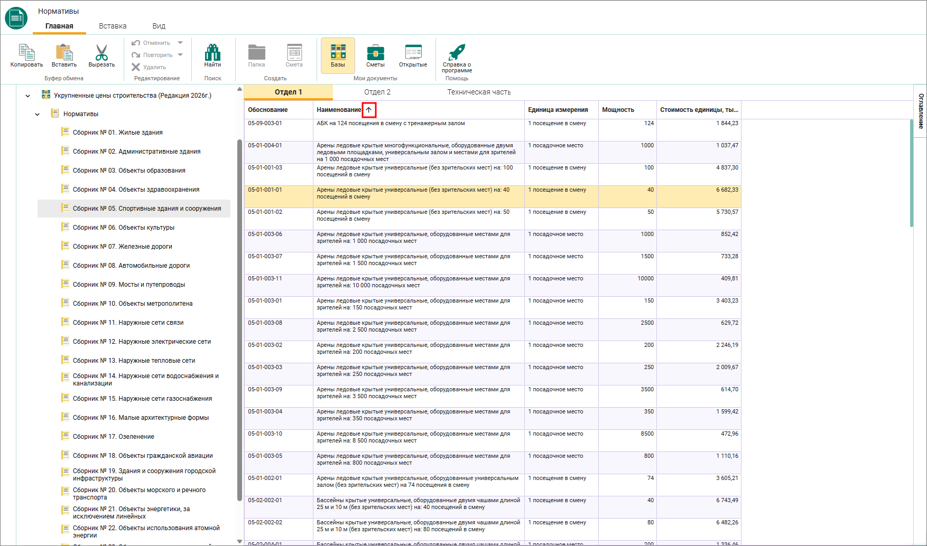Open the Сметы briefcase icon

pos(375,52)
